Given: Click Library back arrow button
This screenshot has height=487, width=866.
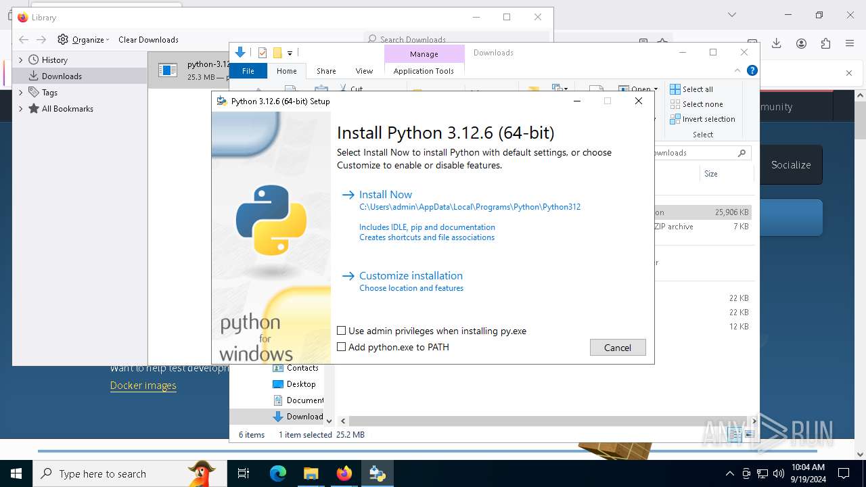Looking at the screenshot, I should pyautogui.click(x=24, y=39).
